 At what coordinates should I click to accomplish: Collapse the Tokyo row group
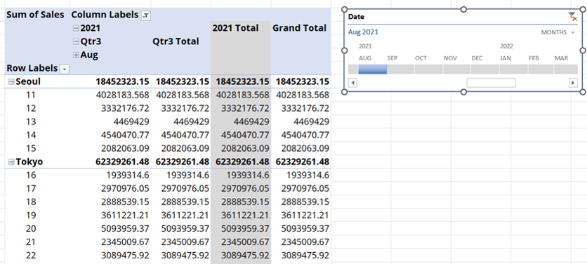pyautogui.click(x=11, y=162)
